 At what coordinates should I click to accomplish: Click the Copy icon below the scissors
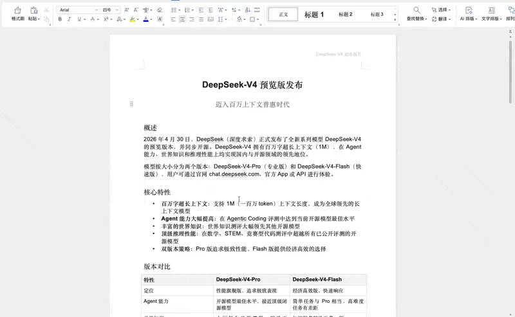[x=46, y=19]
